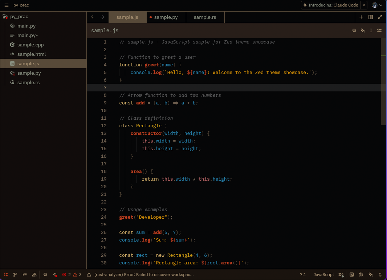Screen dimensions: 387x280
Task: Click the edit prediction Zed icon
Action: pyautogui.click(x=341, y=275)
